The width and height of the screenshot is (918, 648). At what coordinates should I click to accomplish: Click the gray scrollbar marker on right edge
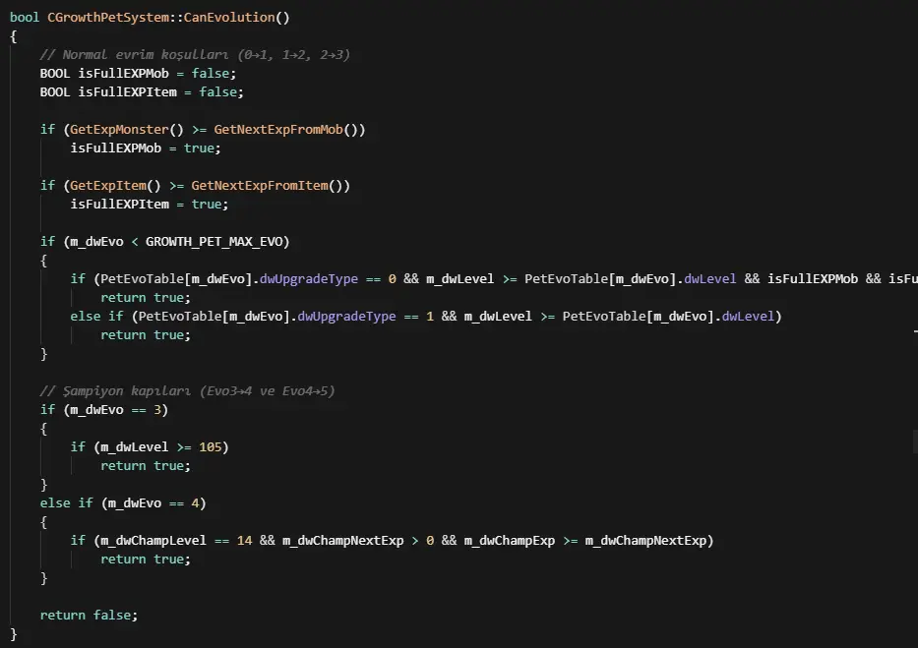914,441
